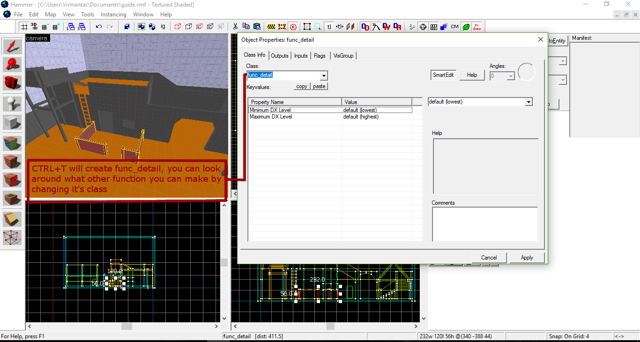
Task: Open the File menu
Action: [x=18, y=15]
